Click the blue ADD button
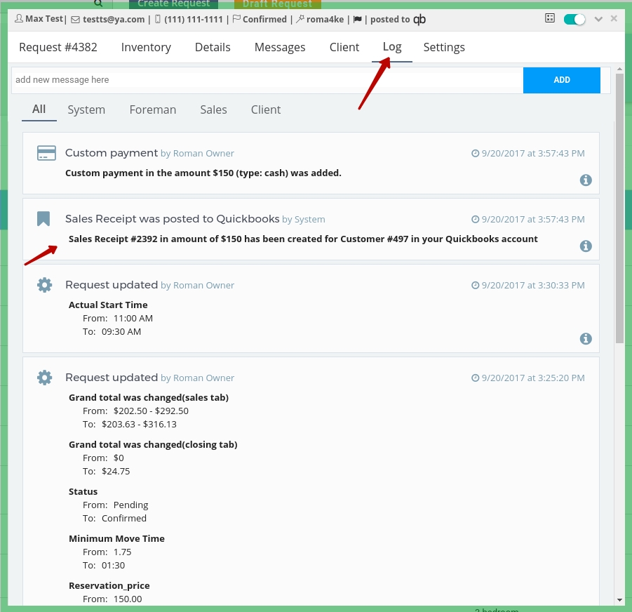This screenshot has height=612, width=632. point(561,80)
